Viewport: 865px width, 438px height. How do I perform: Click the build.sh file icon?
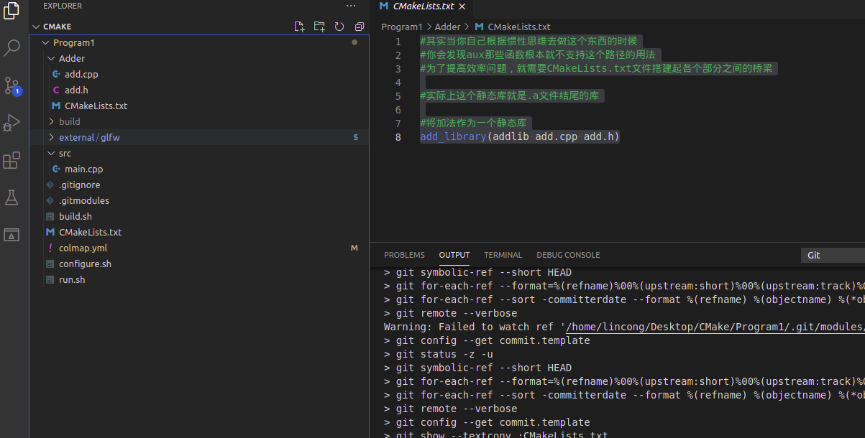(50, 216)
